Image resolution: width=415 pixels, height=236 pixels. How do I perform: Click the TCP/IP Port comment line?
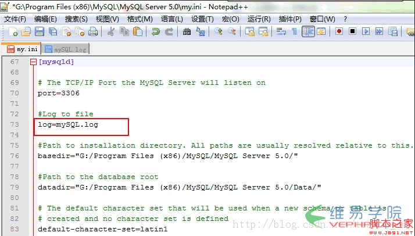(152, 83)
